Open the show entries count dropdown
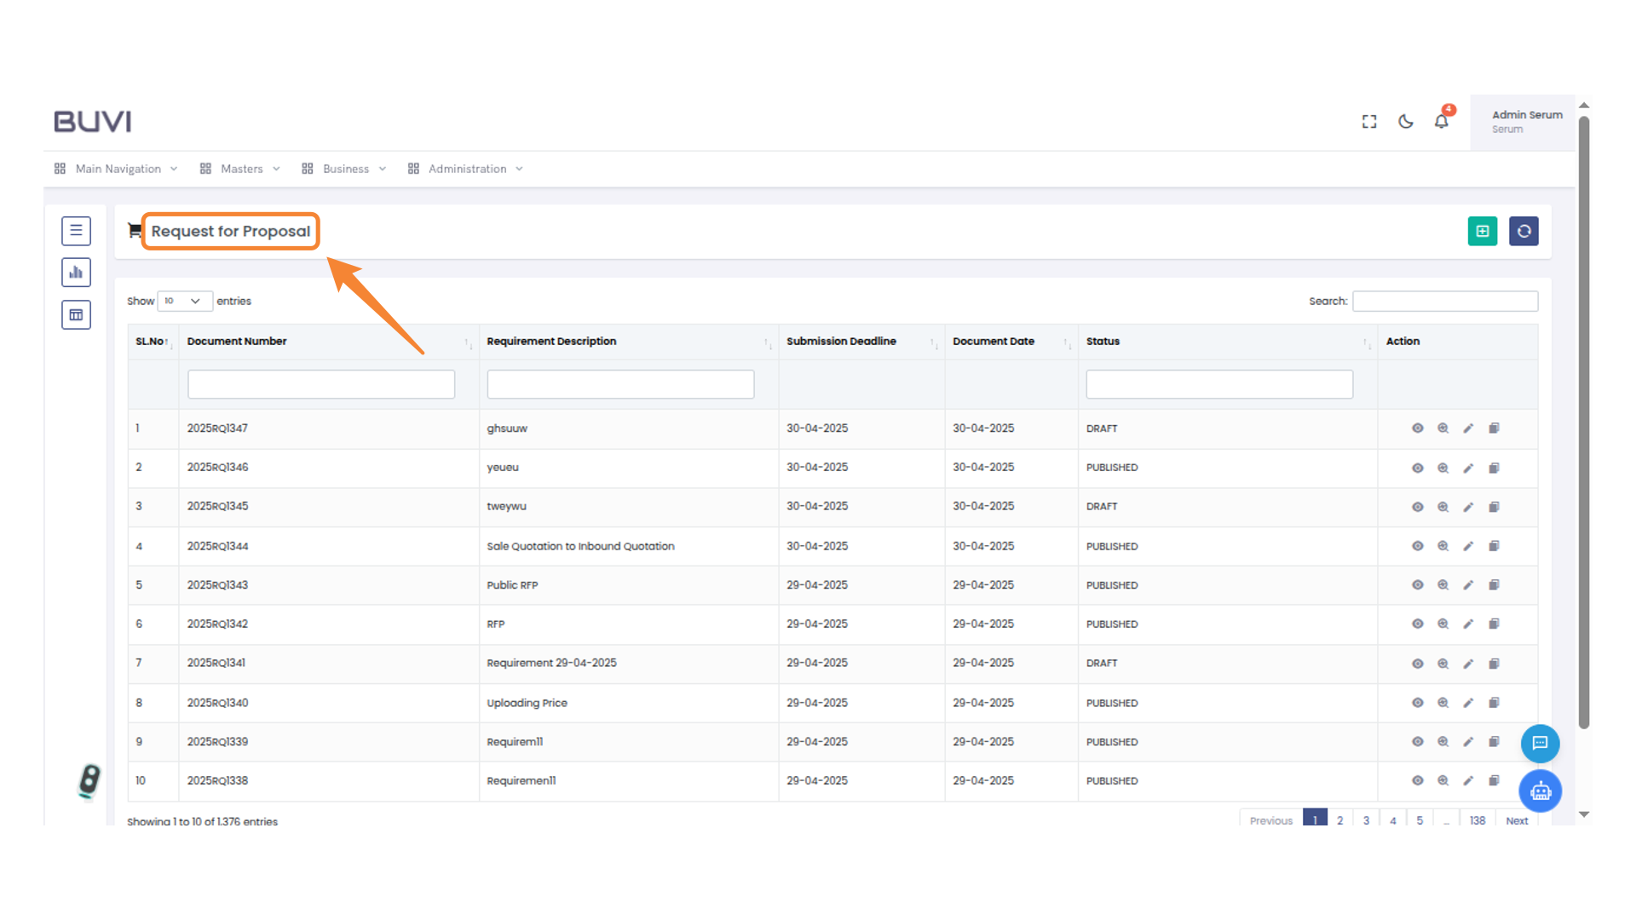Image resolution: width=1636 pixels, height=920 pixels. click(184, 301)
